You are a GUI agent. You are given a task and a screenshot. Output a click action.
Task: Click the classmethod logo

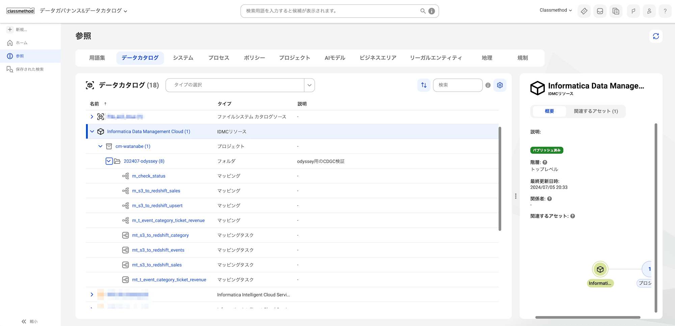21,11
